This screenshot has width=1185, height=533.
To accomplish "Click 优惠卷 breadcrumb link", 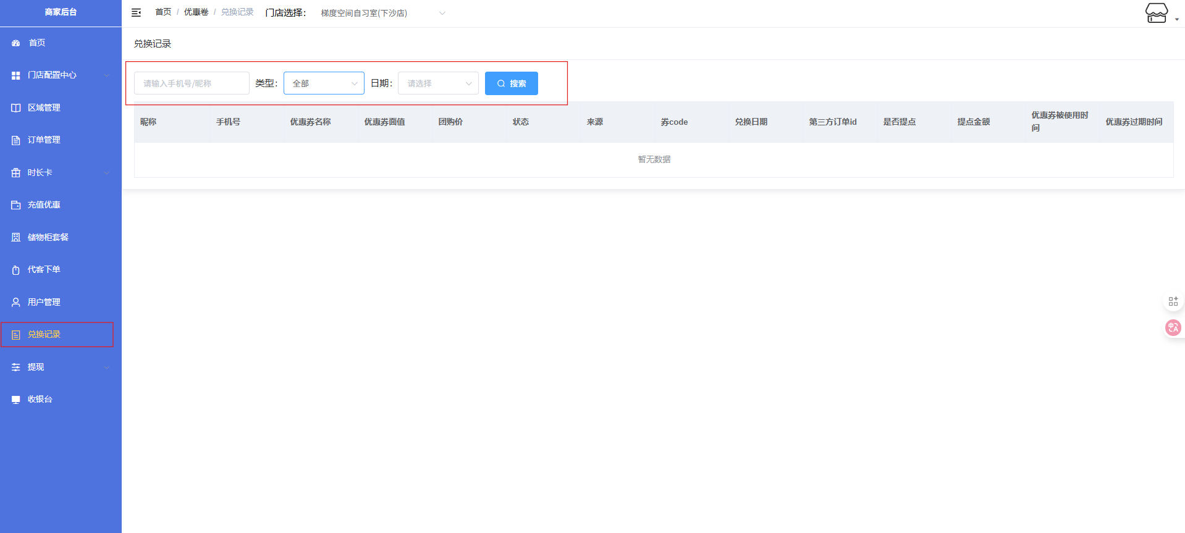I will pos(196,12).
